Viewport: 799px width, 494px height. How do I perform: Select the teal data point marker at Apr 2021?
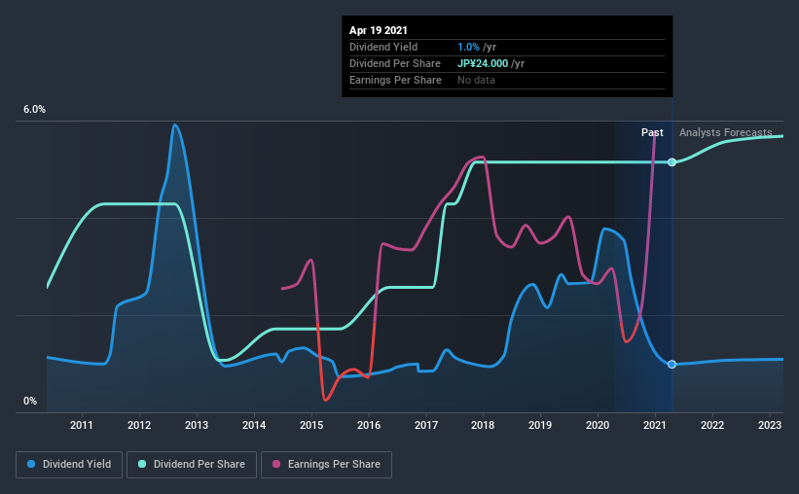672,162
